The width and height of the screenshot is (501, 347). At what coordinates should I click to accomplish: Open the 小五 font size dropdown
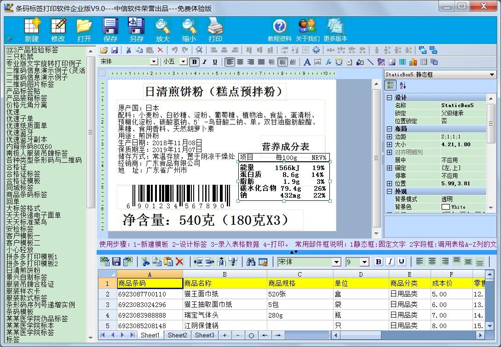tap(184, 62)
